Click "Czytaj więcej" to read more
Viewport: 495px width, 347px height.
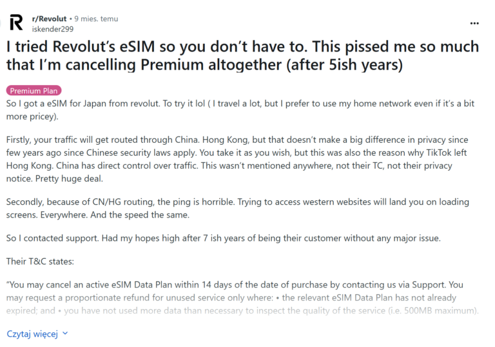[x=32, y=334]
